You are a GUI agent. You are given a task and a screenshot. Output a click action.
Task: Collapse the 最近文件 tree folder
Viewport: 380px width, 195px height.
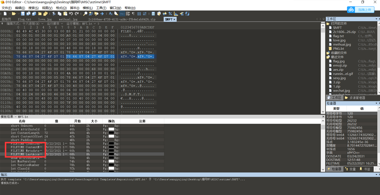(x=328, y=57)
